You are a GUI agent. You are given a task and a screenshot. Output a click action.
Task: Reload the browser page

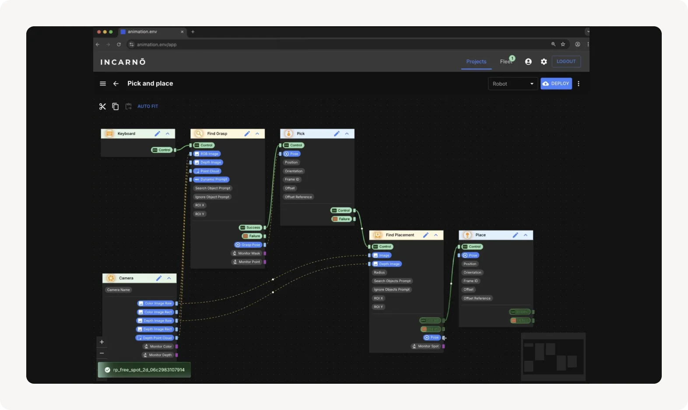119,44
